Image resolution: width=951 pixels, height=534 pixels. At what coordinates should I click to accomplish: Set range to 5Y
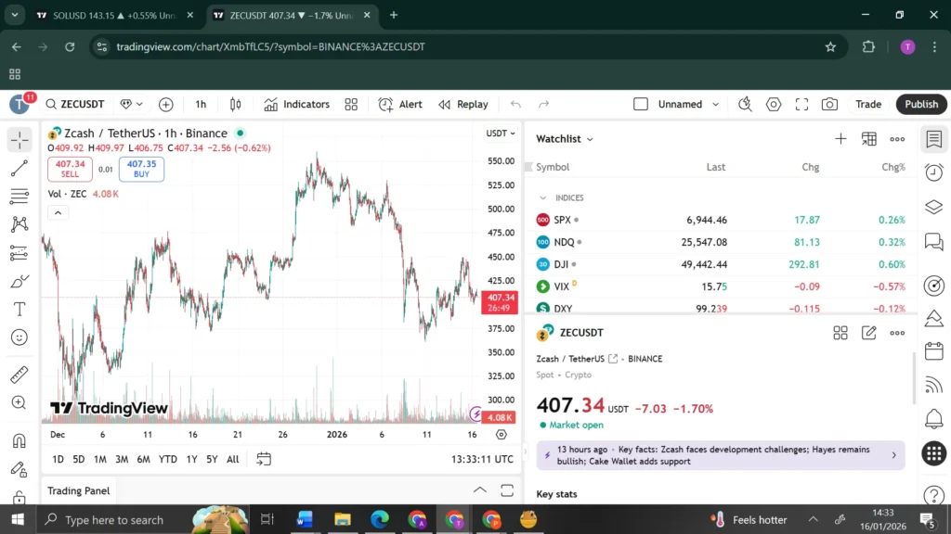(212, 459)
